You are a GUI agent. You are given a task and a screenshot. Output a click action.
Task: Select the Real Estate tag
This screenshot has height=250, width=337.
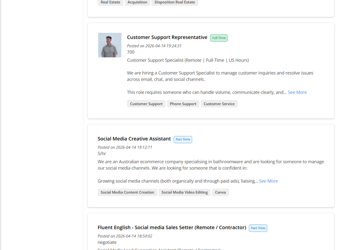point(110,2)
